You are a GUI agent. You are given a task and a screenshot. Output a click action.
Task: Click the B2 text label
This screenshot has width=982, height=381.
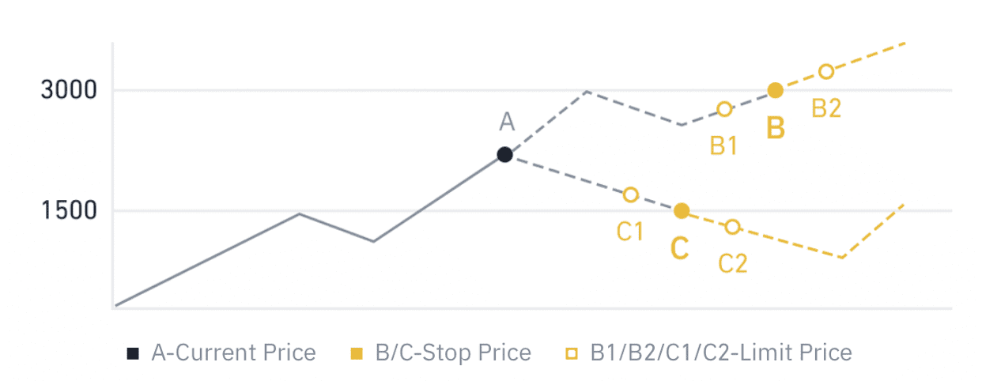826,109
